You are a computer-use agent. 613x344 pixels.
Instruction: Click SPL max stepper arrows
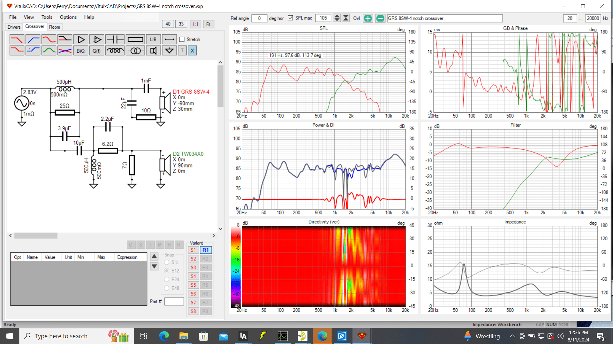pos(337,18)
